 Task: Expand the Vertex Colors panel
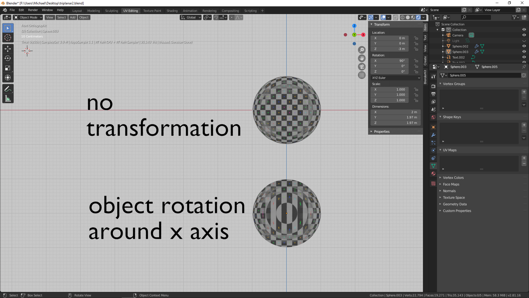[453, 178]
